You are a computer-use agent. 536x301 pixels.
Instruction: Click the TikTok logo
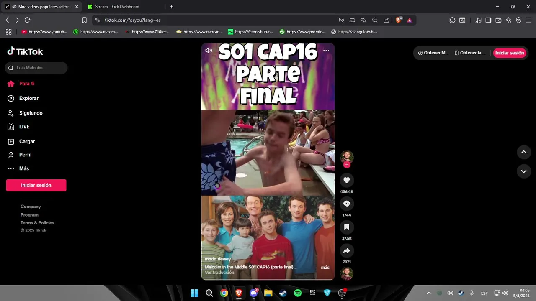coord(25,51)
